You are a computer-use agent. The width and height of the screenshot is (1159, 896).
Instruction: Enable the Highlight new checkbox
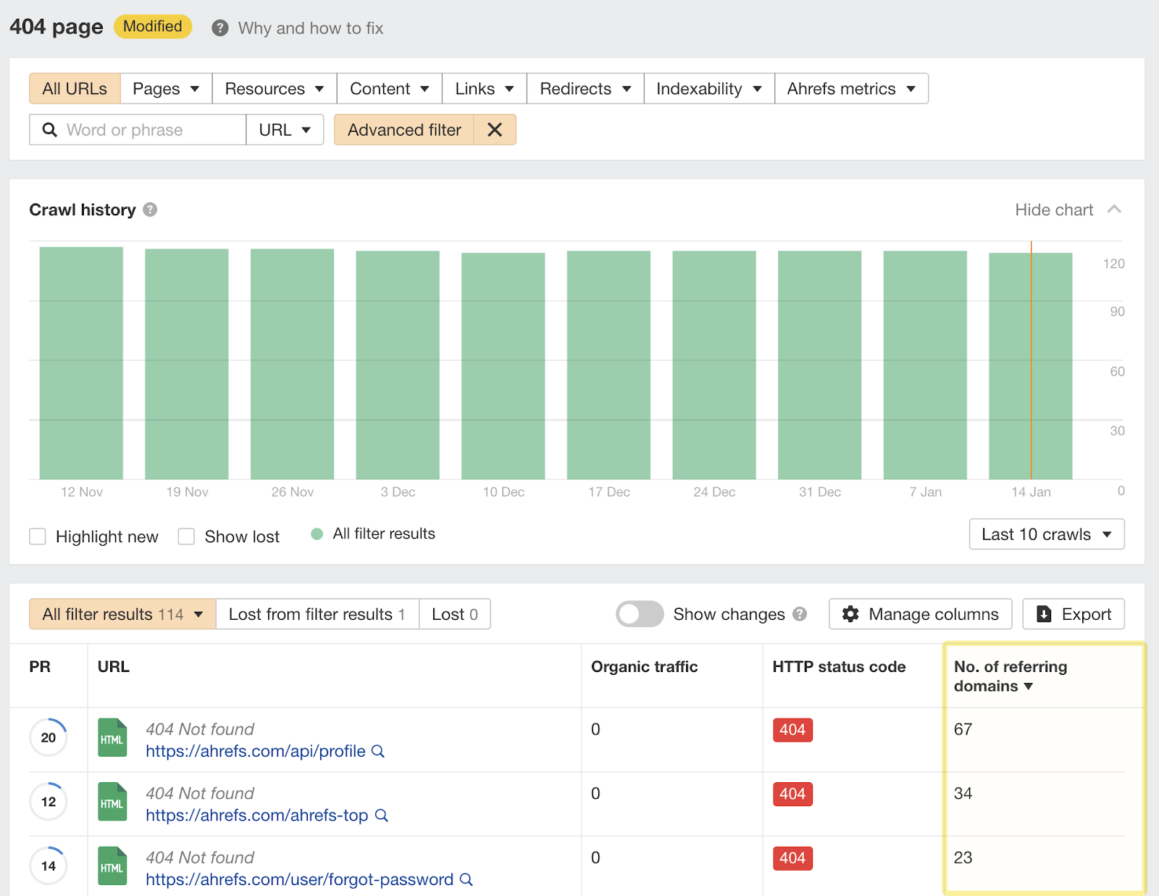[x=38, y=536]
